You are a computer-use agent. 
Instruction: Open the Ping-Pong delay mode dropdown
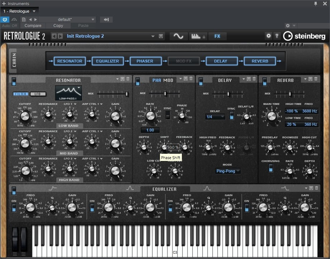pos(228,171)
